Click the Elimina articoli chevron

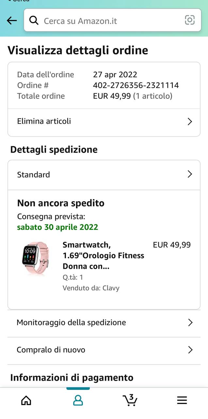point(190,121)
